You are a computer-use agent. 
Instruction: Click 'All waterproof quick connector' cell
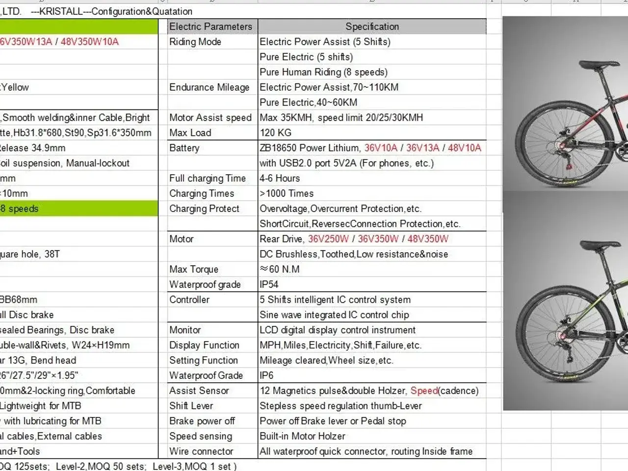[x=372, y=452]
